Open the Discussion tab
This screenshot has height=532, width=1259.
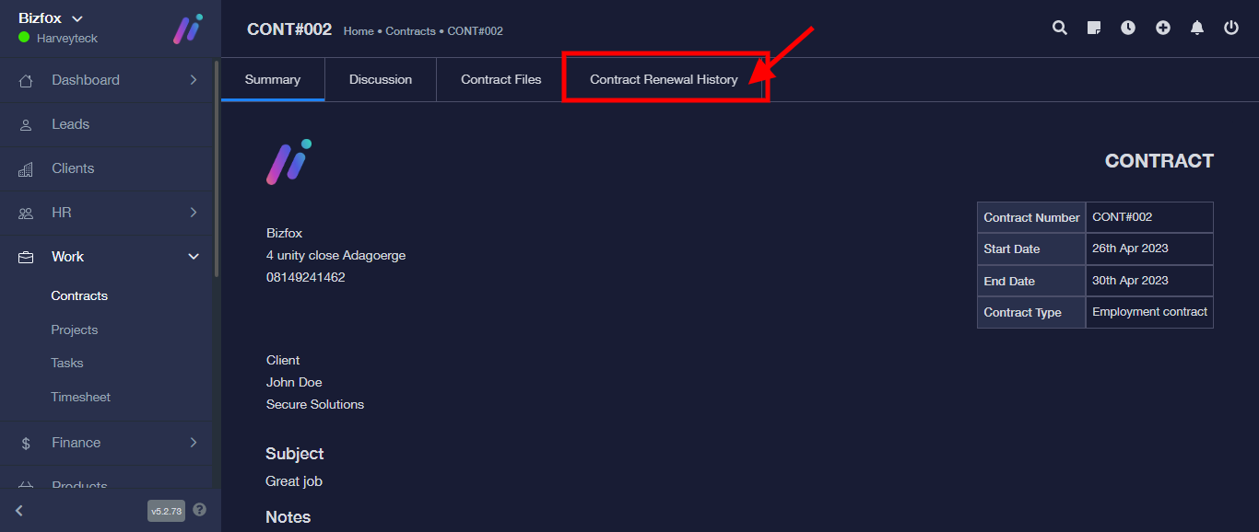[x=380, y=79]
